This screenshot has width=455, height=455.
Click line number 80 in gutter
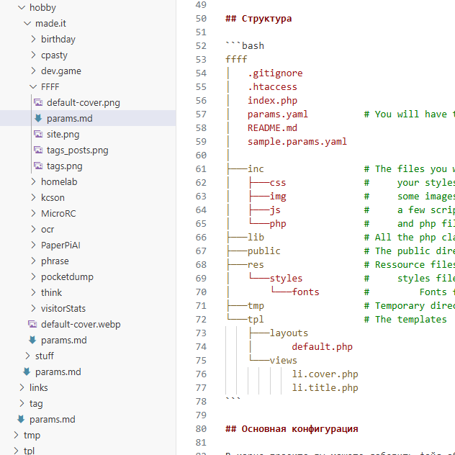pyautogui.click(x=201, y=429)
